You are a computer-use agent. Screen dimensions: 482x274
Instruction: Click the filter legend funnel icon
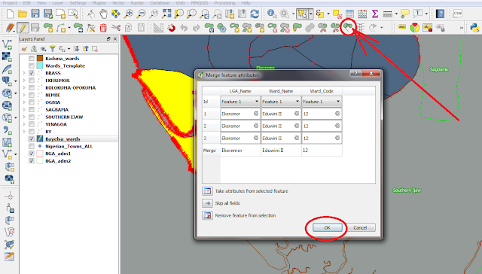point(53,48)
